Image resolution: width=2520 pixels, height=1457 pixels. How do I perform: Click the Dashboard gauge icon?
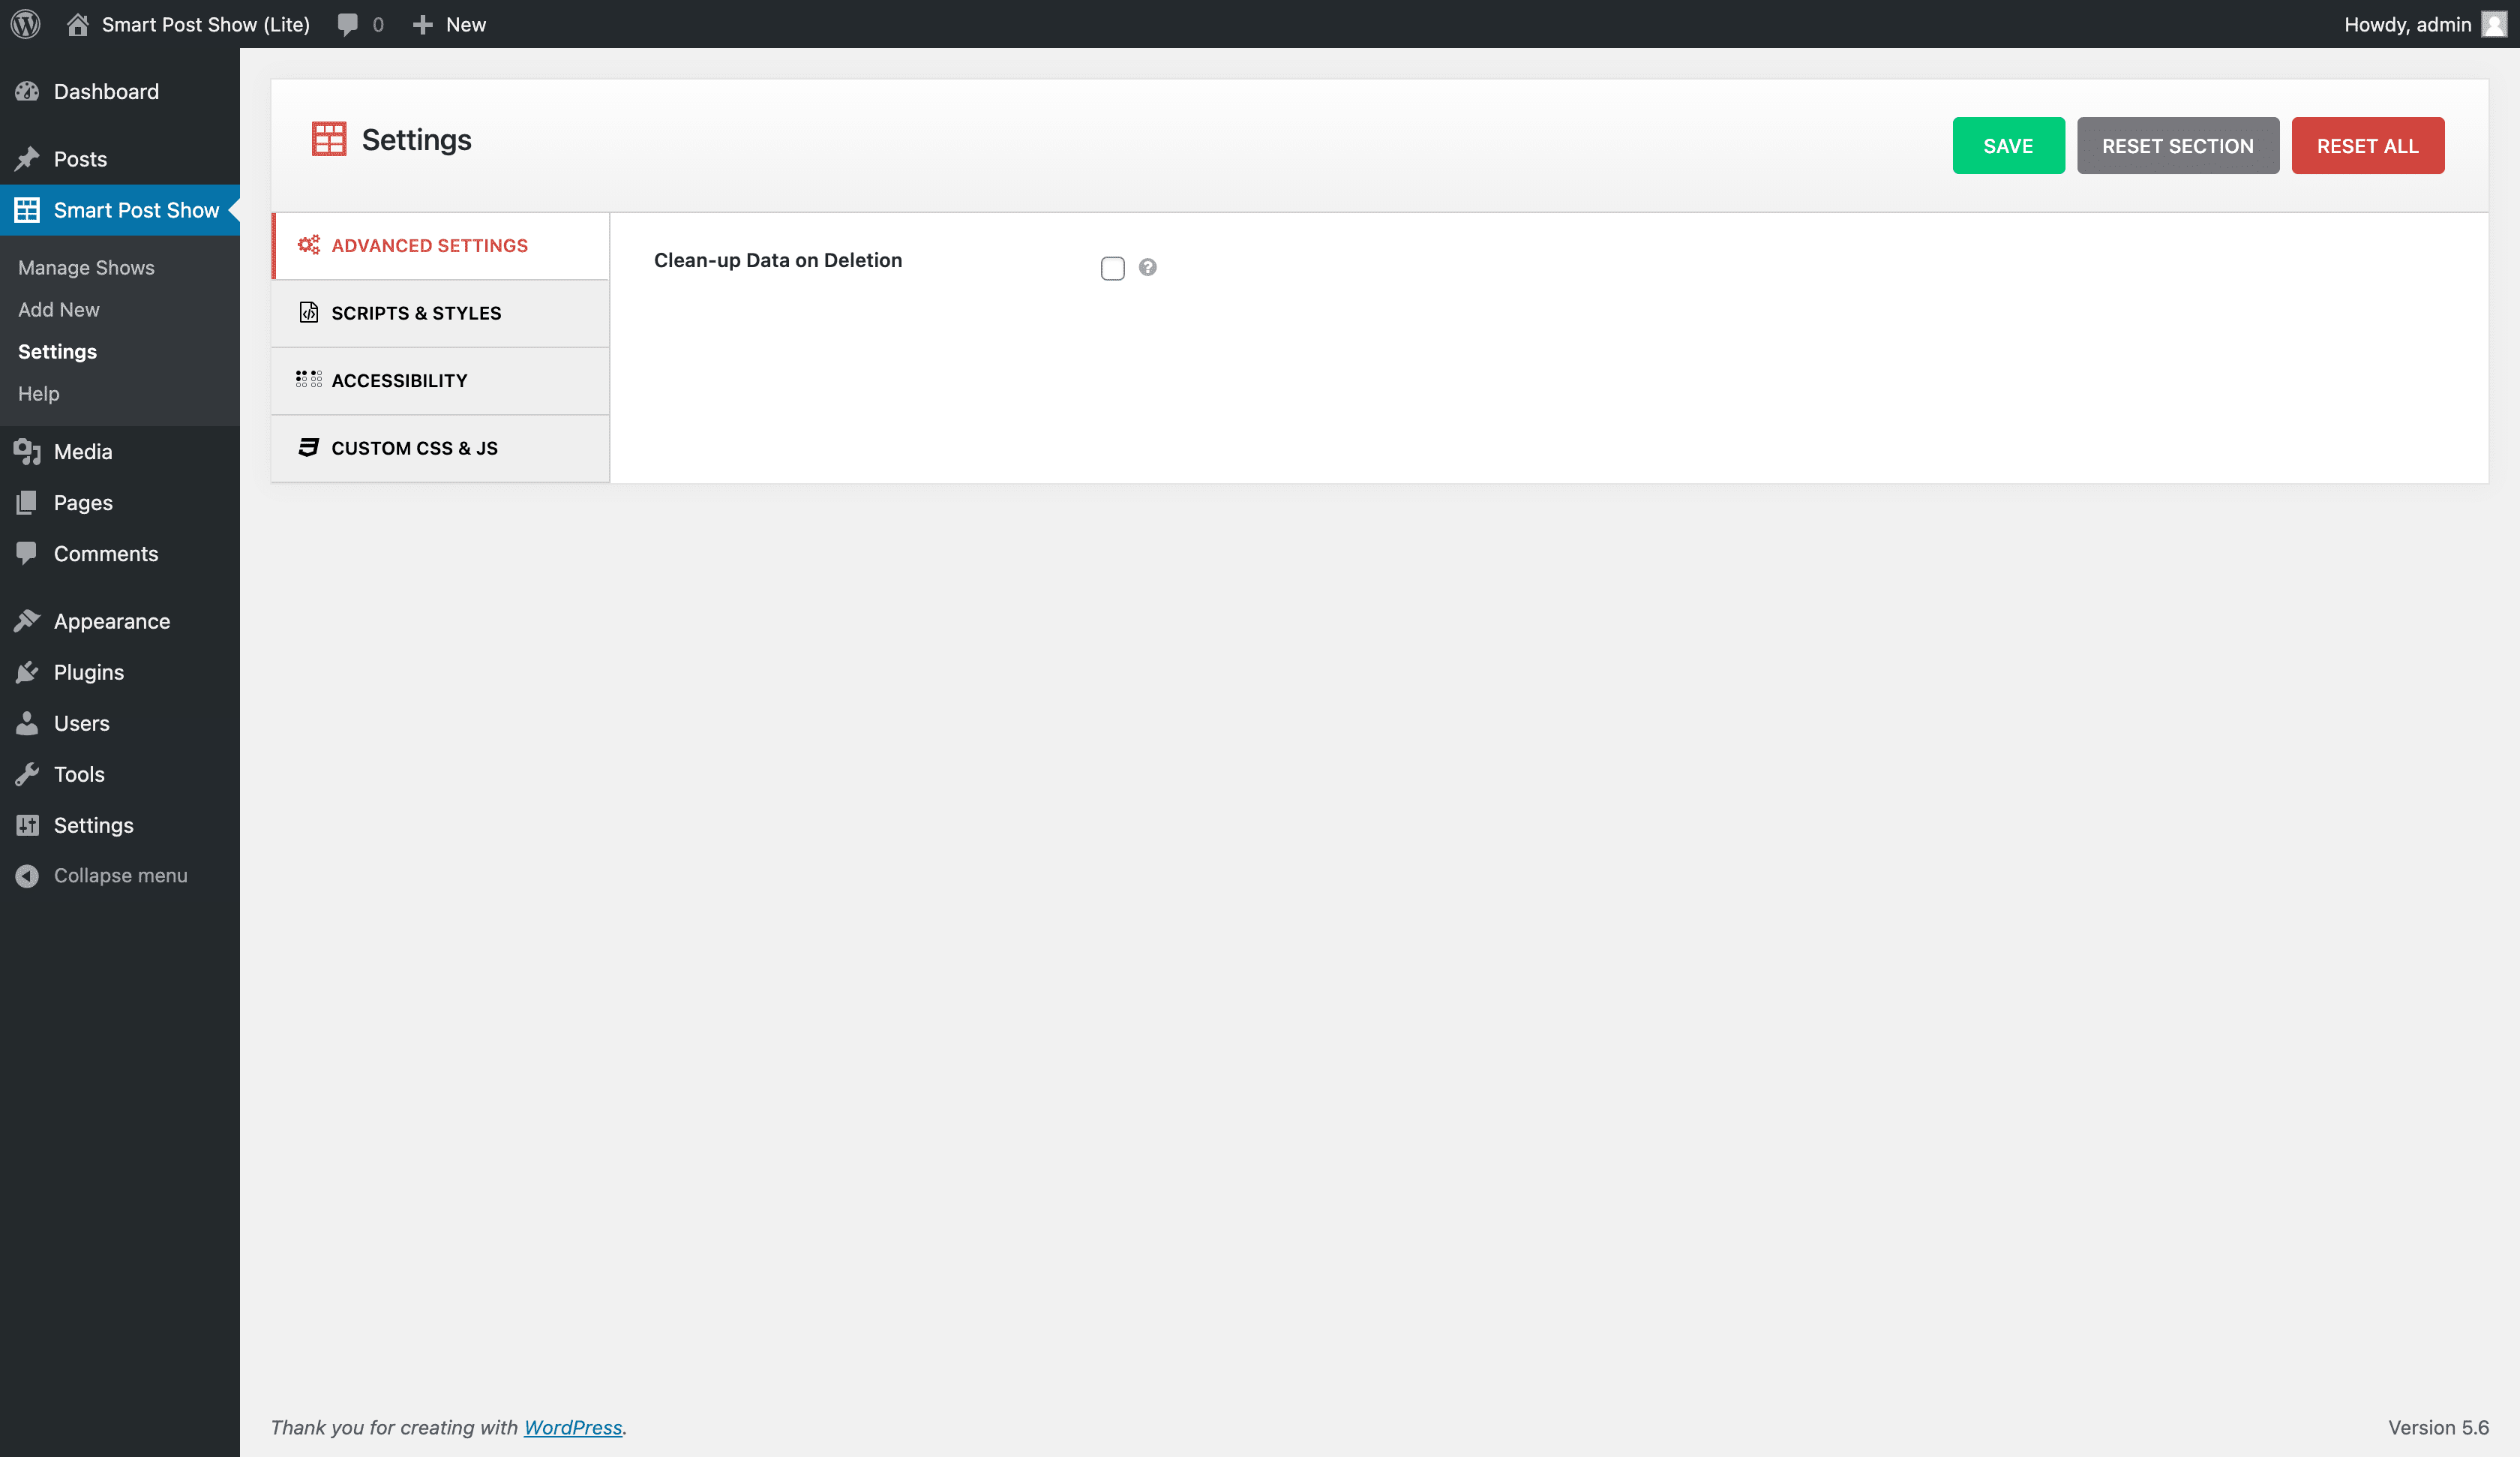click(x=27, y=92)
